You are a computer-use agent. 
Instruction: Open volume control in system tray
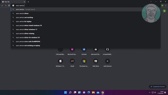pyautogui.click(x=155, y=92)
